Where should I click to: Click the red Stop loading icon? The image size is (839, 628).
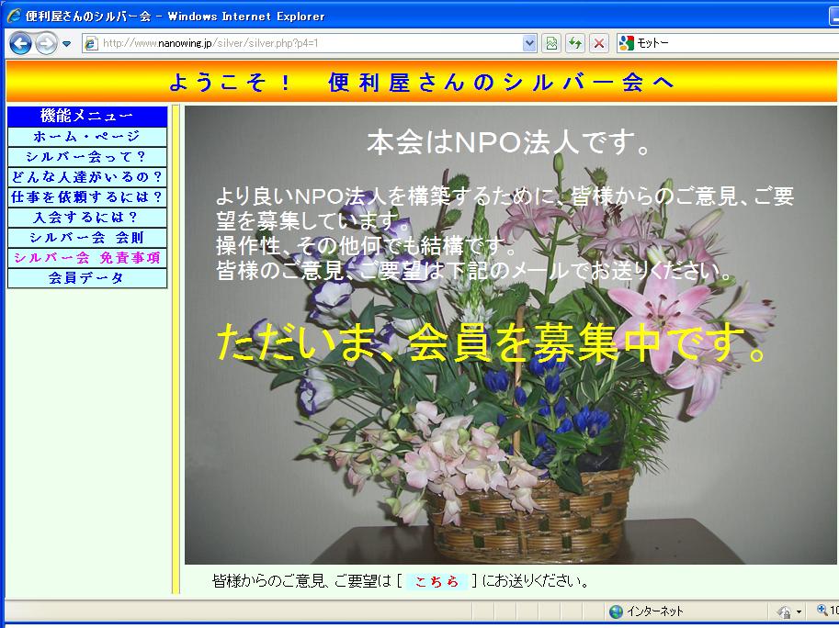point(599,43)
